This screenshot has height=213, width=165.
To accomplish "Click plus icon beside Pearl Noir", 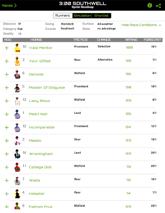I will (7, 114).
